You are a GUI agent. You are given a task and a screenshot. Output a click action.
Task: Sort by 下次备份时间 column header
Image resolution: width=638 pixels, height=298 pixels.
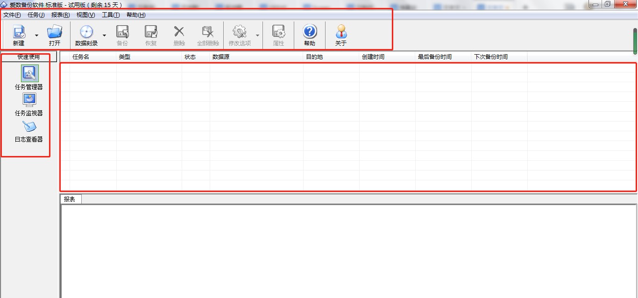coord(499,57)
